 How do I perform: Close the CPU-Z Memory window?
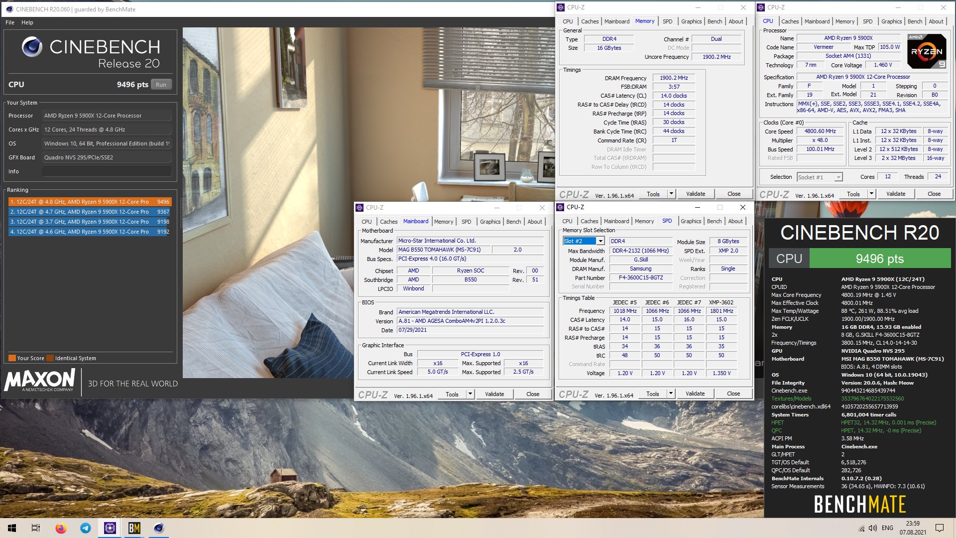(x=743, y=7)
